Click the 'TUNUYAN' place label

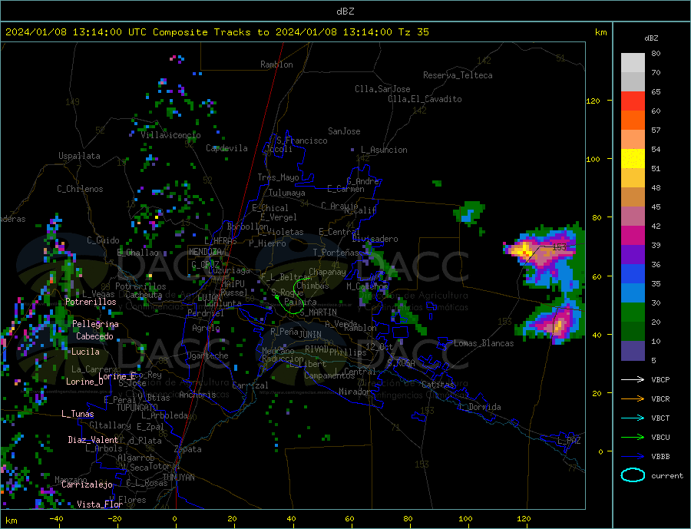[x=178, y=478]
